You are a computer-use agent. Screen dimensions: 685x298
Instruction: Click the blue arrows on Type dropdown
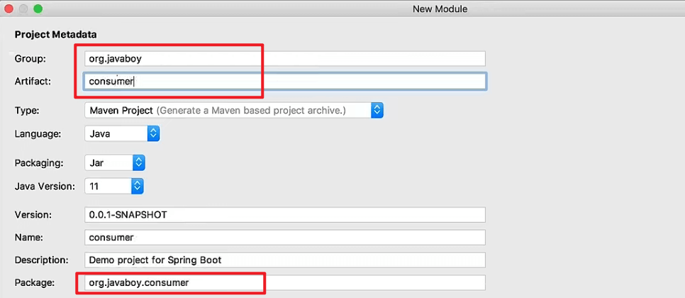pos(377,111)
